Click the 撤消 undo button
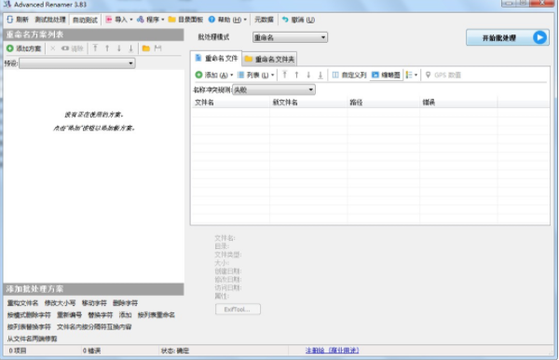 298,20
